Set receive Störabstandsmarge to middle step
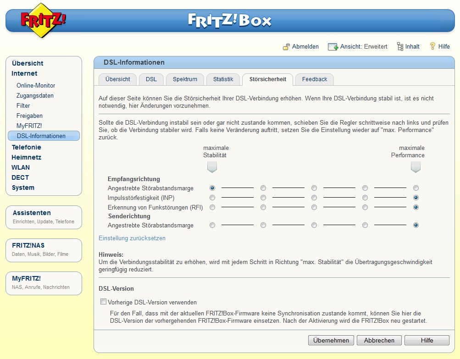Viewport: 460px width, 359px height. 314,188
